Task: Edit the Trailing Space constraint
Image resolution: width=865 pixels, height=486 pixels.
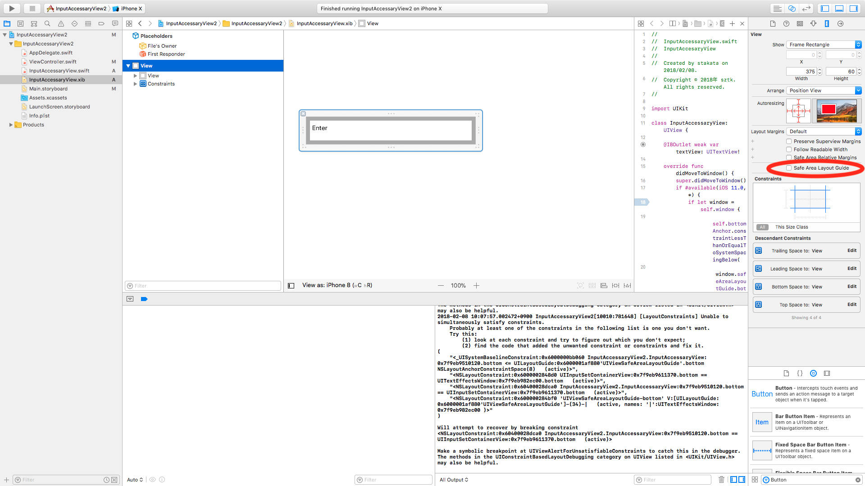Action: 851,251
